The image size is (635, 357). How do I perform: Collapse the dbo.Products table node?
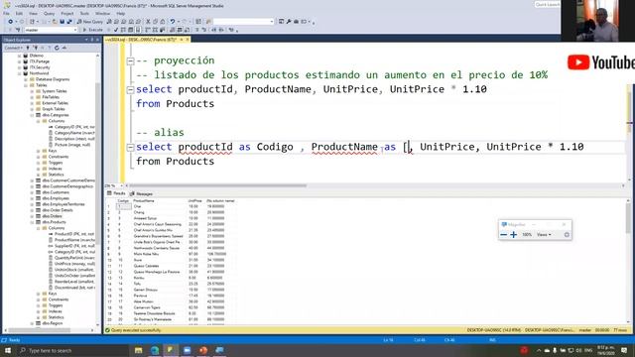point(32,222)
